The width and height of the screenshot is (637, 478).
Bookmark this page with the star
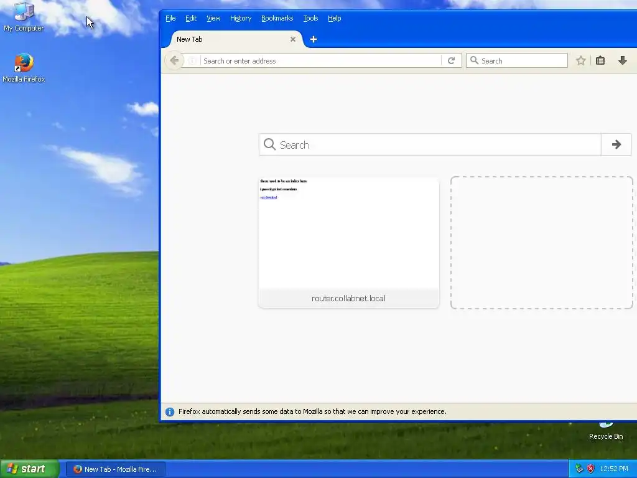tap(581, 60)
